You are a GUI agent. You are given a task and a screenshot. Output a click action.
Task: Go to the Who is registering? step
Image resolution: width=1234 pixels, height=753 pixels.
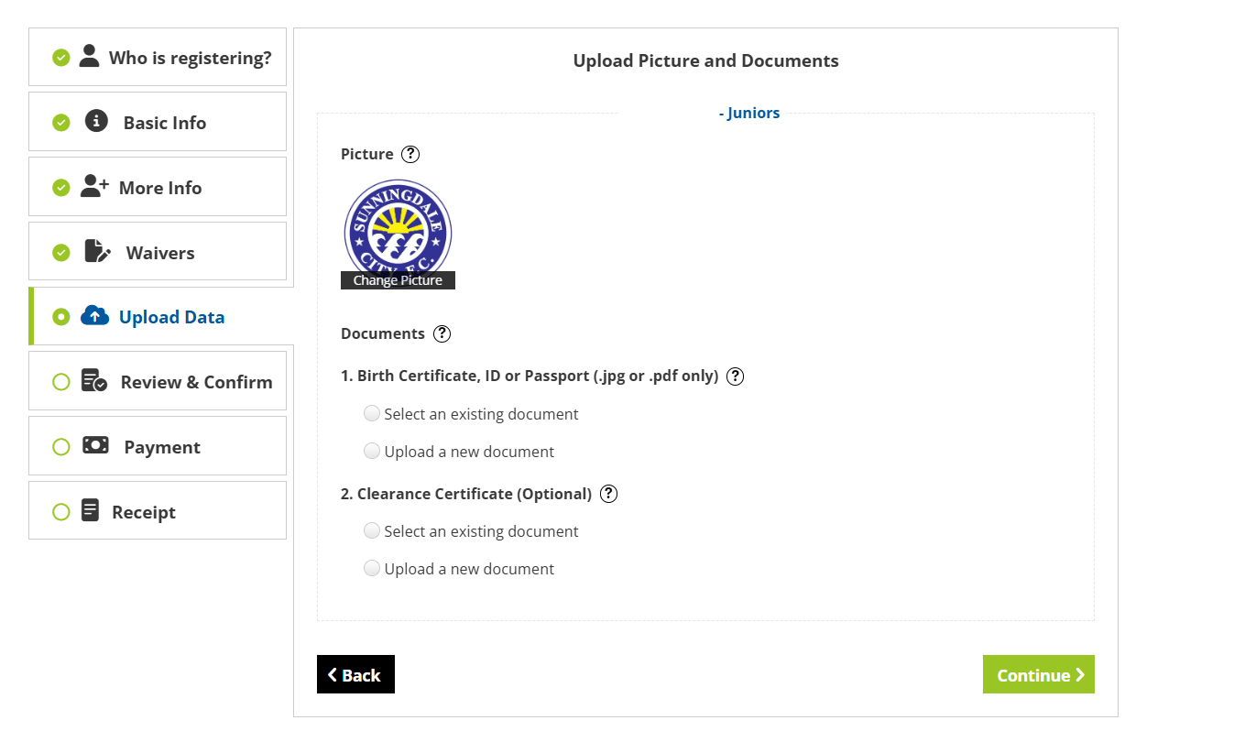[x=190, y=58]
